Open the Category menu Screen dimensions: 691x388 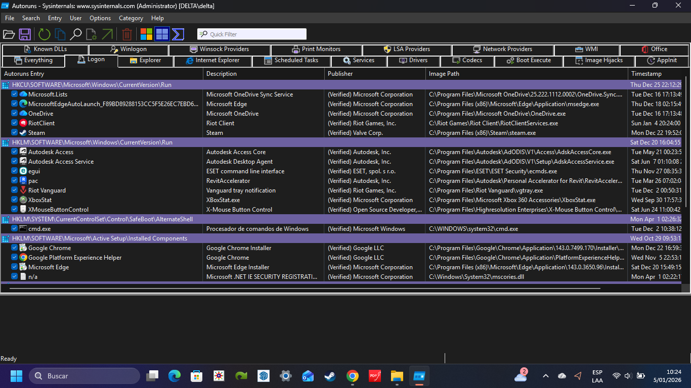pyautogui.click(x=131, y=18)
